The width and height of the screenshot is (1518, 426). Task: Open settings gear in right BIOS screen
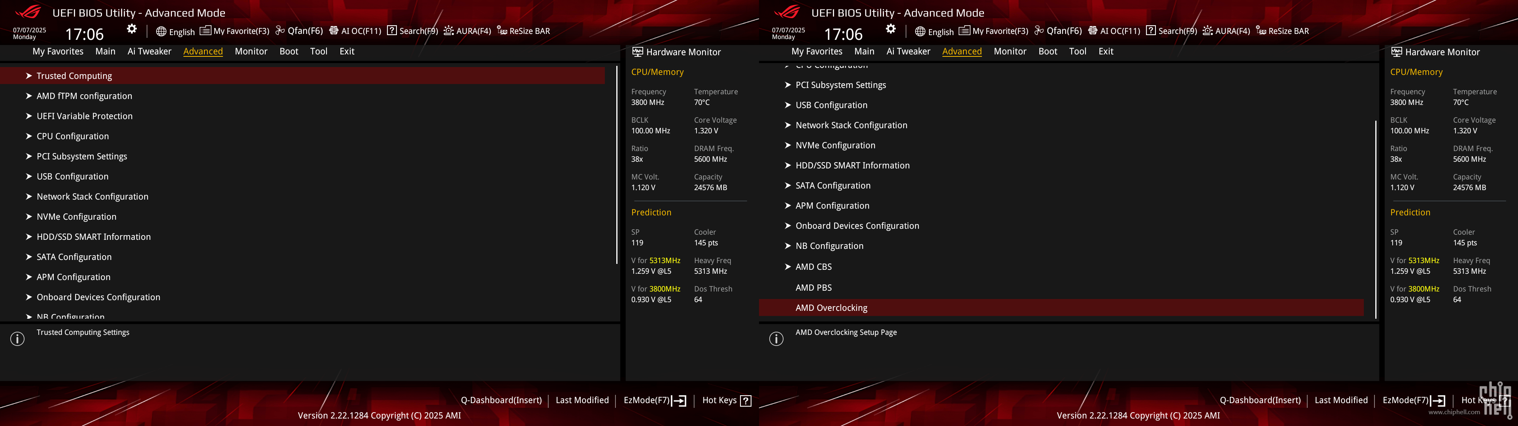pyautogui.click(x=890, y=29)
